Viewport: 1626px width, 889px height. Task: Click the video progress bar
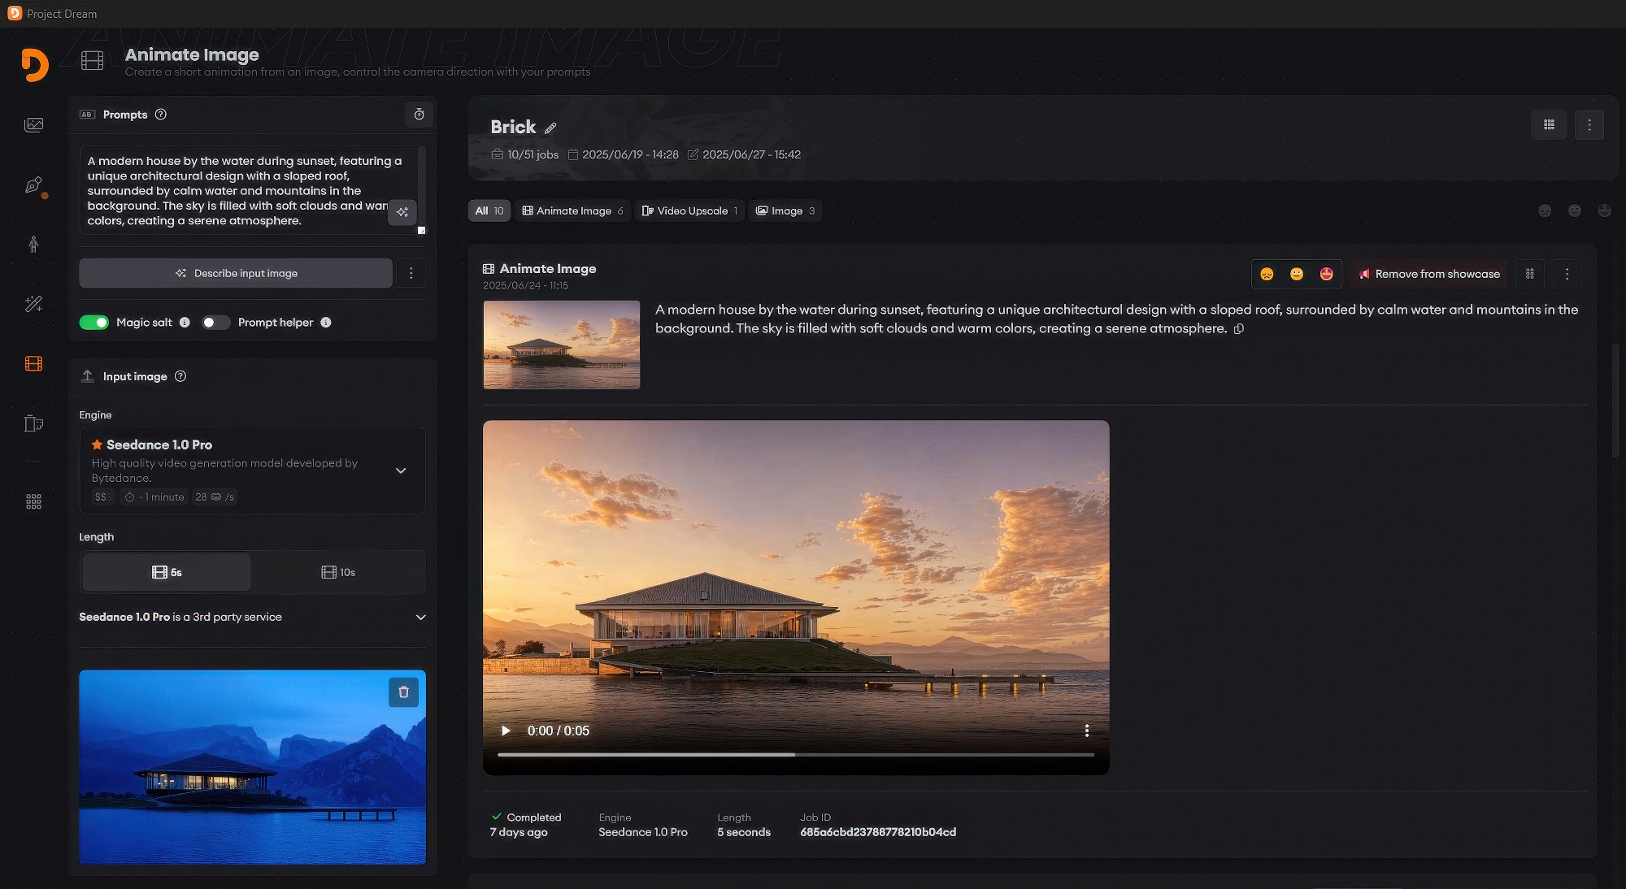(x=795, y=755)
